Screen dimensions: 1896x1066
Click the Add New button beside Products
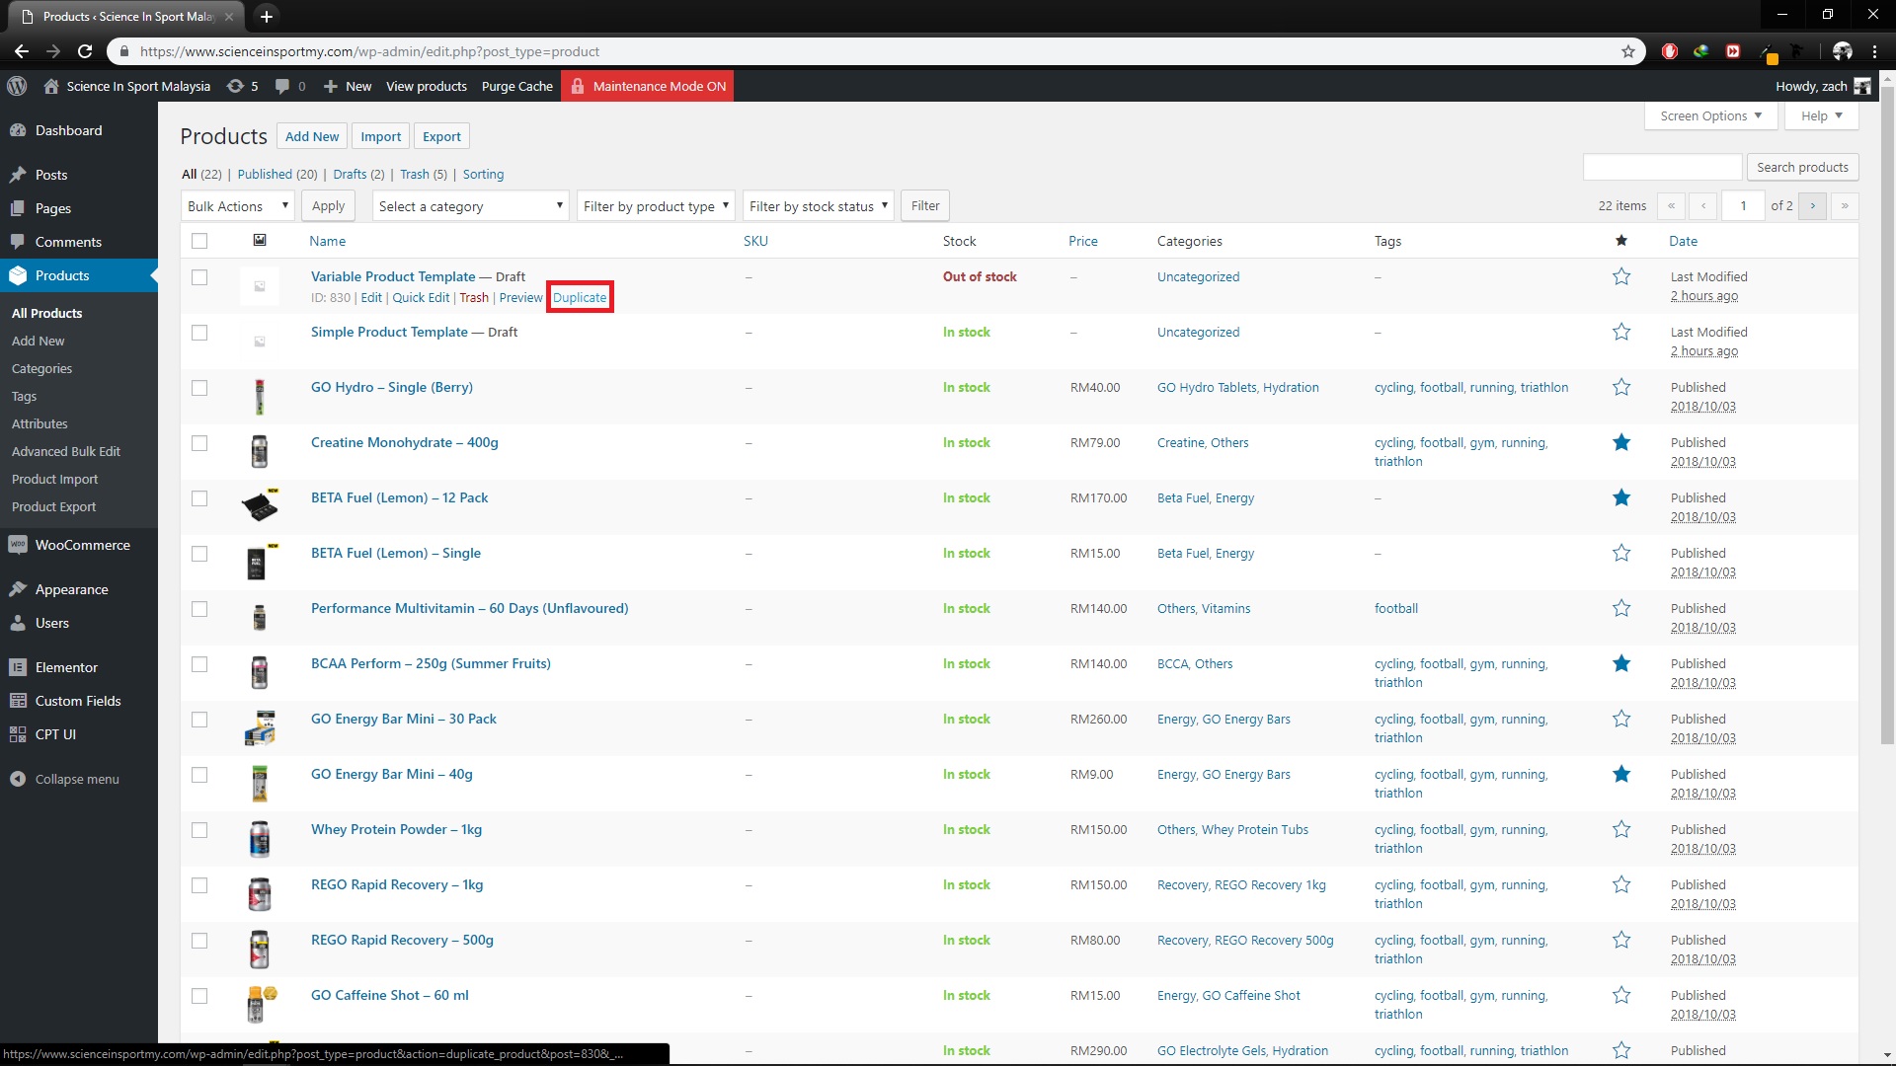312,136
